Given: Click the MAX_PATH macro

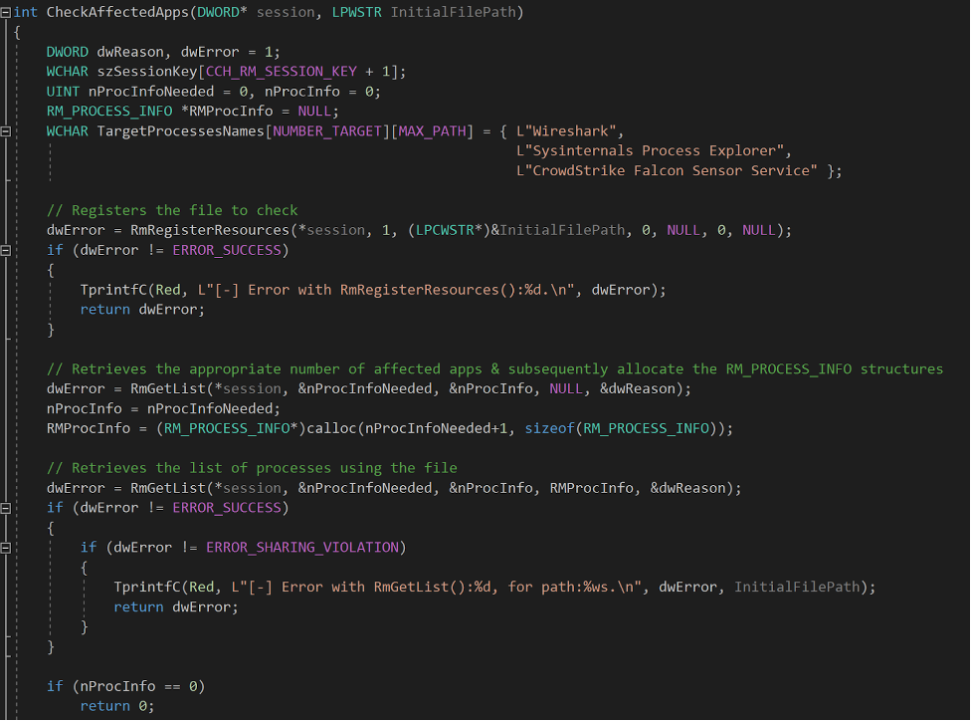Looking at the screenshot, I should [x=432, y=130].
